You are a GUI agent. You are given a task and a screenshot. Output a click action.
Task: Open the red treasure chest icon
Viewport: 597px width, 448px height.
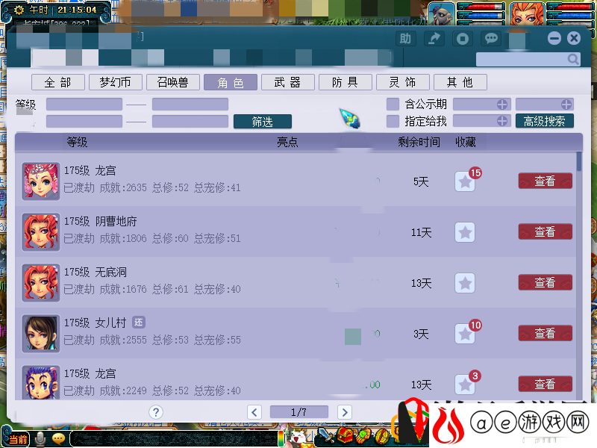click(345, 436)
